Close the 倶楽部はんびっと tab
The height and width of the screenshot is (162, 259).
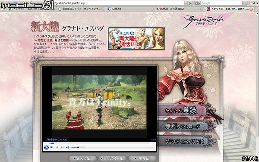tap(103, 9)
